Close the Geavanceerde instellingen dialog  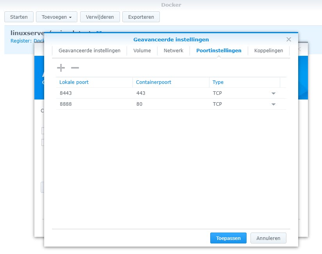pyautogui.click(x=289, y=39)
